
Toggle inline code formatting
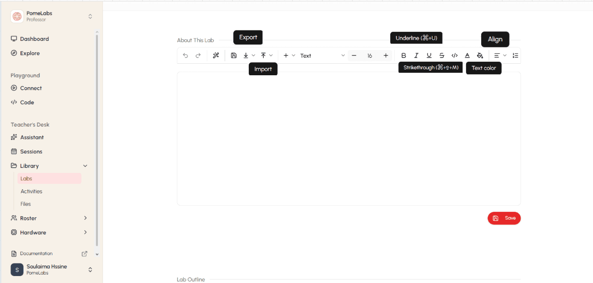[455, 55]
